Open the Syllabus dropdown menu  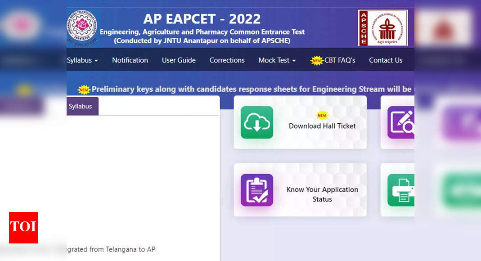[x=80, y=60]
